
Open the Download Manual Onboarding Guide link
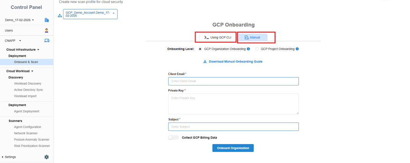coord(235,61)
